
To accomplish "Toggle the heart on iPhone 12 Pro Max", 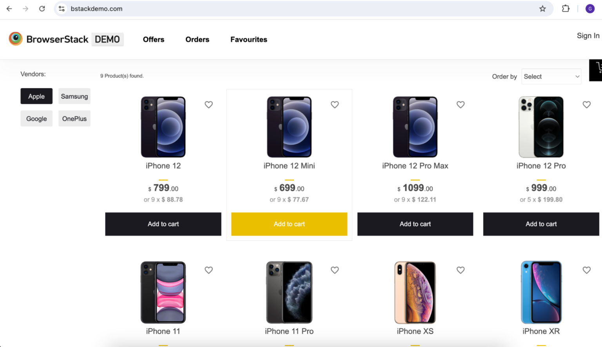I will tap(461, 105).
